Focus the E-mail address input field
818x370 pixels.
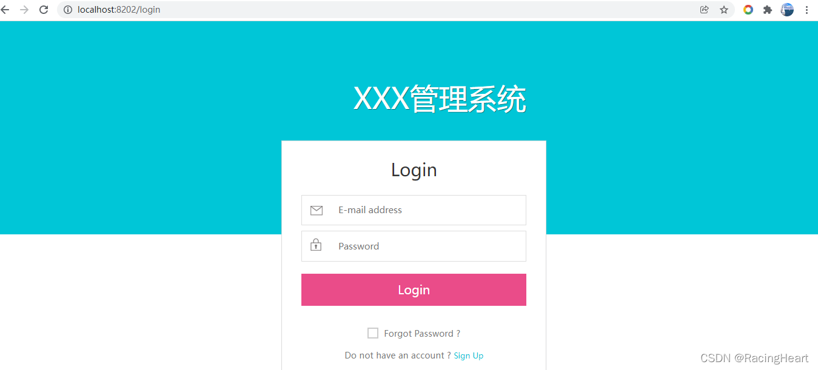(414, 210)
